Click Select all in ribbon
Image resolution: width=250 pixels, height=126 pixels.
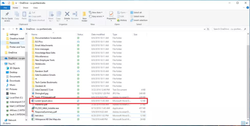(x=136, y=13)
